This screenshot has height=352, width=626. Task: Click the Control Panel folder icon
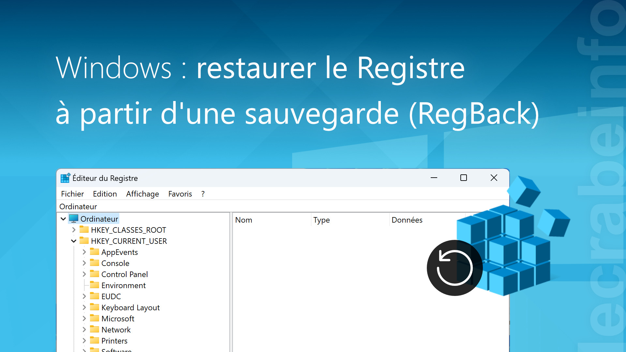[95, 274]
